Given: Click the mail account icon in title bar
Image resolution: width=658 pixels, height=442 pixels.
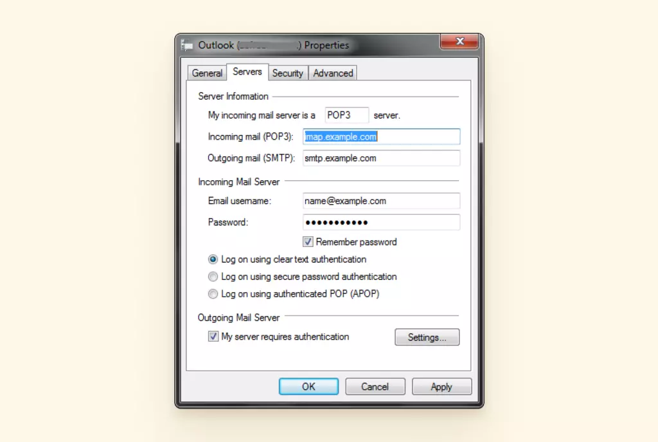Looking at the screenshot, I should 187,45.
